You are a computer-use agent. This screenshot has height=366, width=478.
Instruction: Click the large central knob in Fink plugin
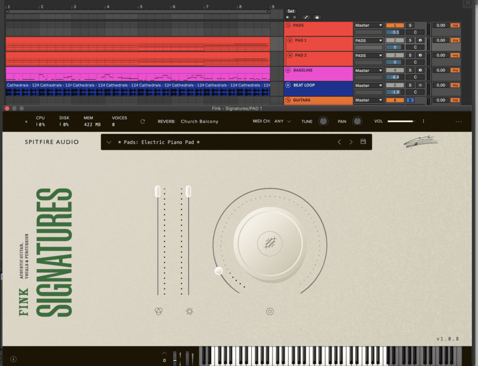click(270, 244)
